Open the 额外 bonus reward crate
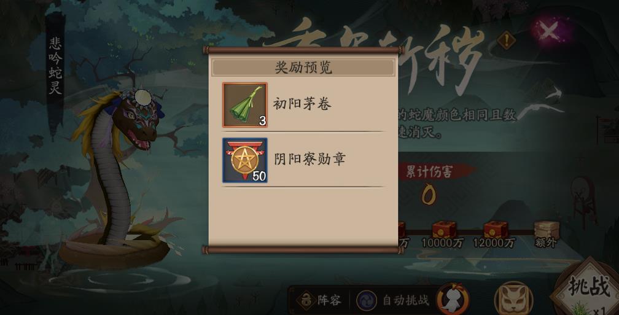Image resolution: width=619 pixels, height=315 pixels. click(547, 229)
